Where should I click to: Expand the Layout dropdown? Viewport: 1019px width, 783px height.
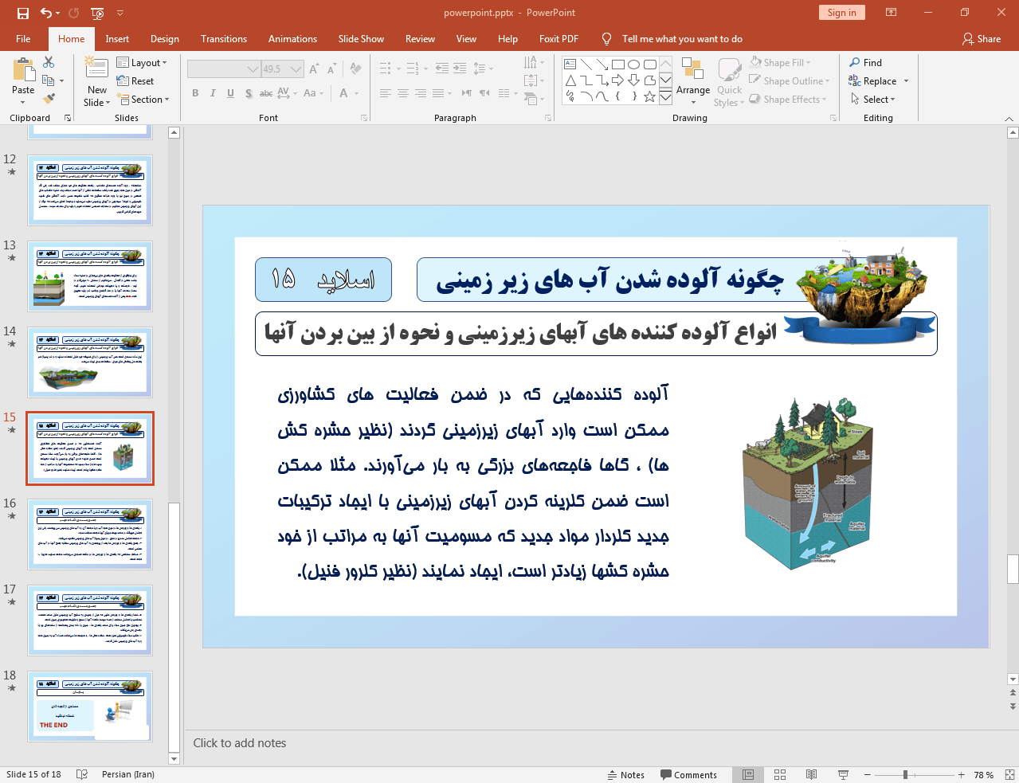tap(142, 63)
